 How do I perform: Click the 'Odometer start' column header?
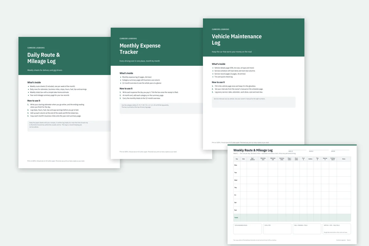tap(263, 159)
